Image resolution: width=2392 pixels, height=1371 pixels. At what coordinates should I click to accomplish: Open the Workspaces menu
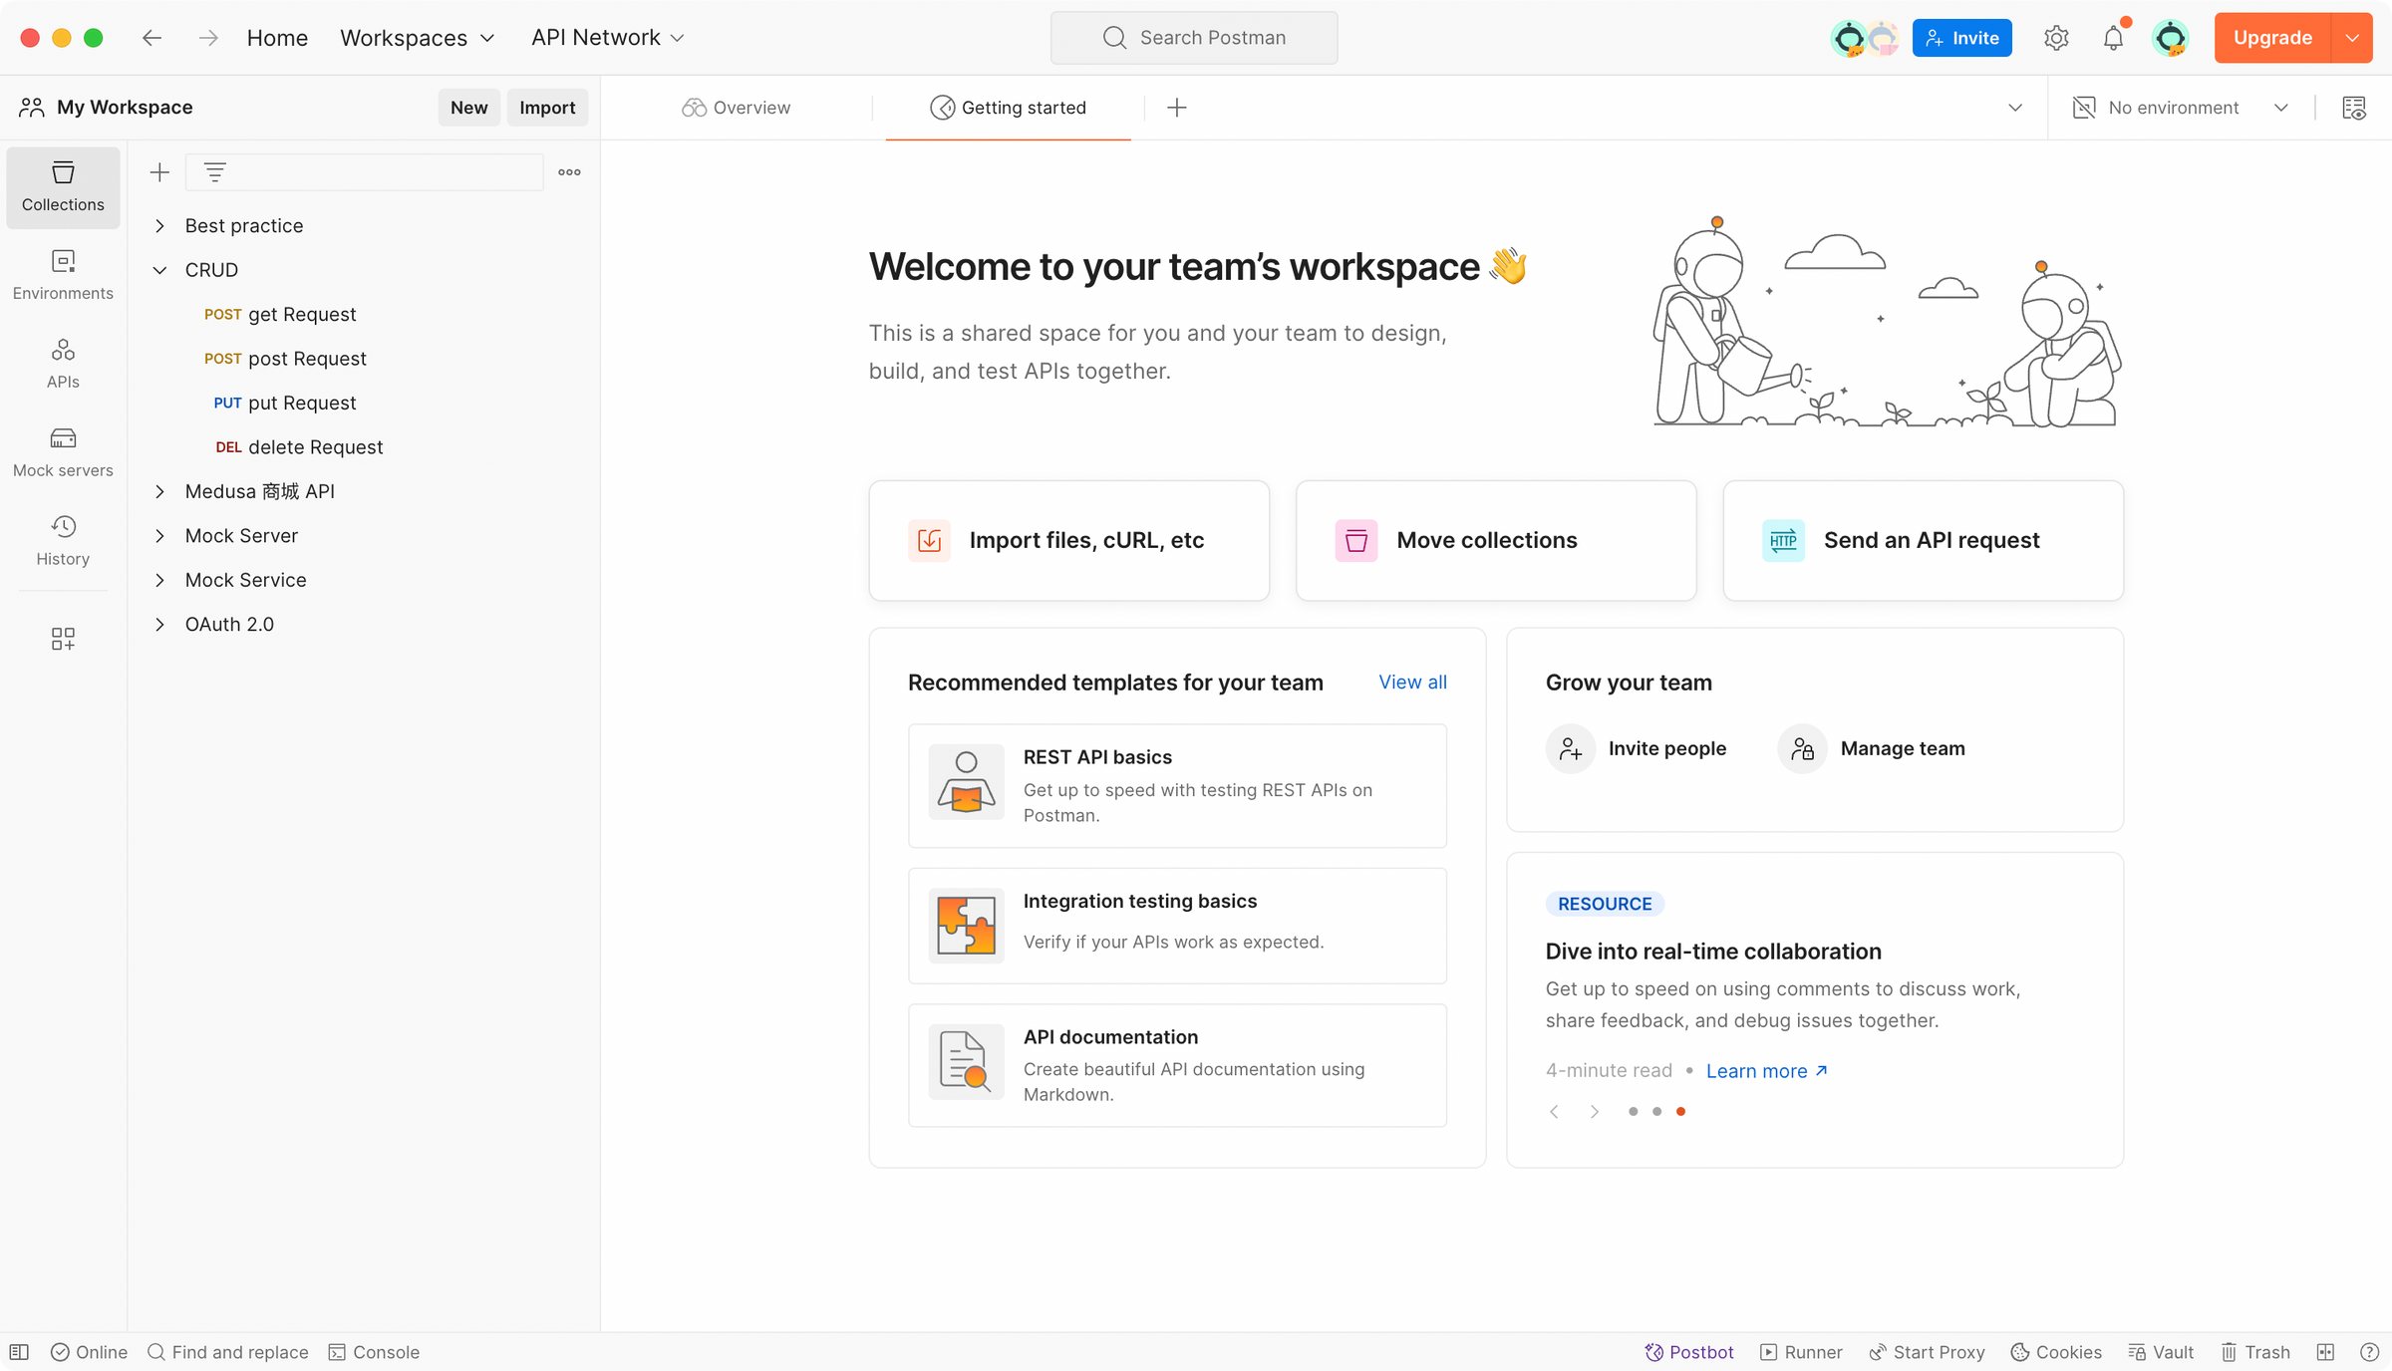[x=417, y=38]
